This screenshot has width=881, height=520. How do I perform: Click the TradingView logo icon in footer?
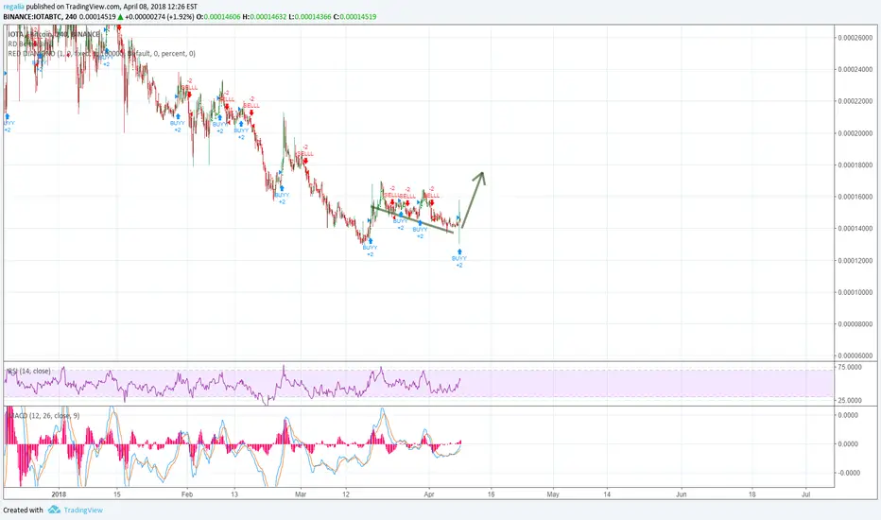[x=54, y=510]
